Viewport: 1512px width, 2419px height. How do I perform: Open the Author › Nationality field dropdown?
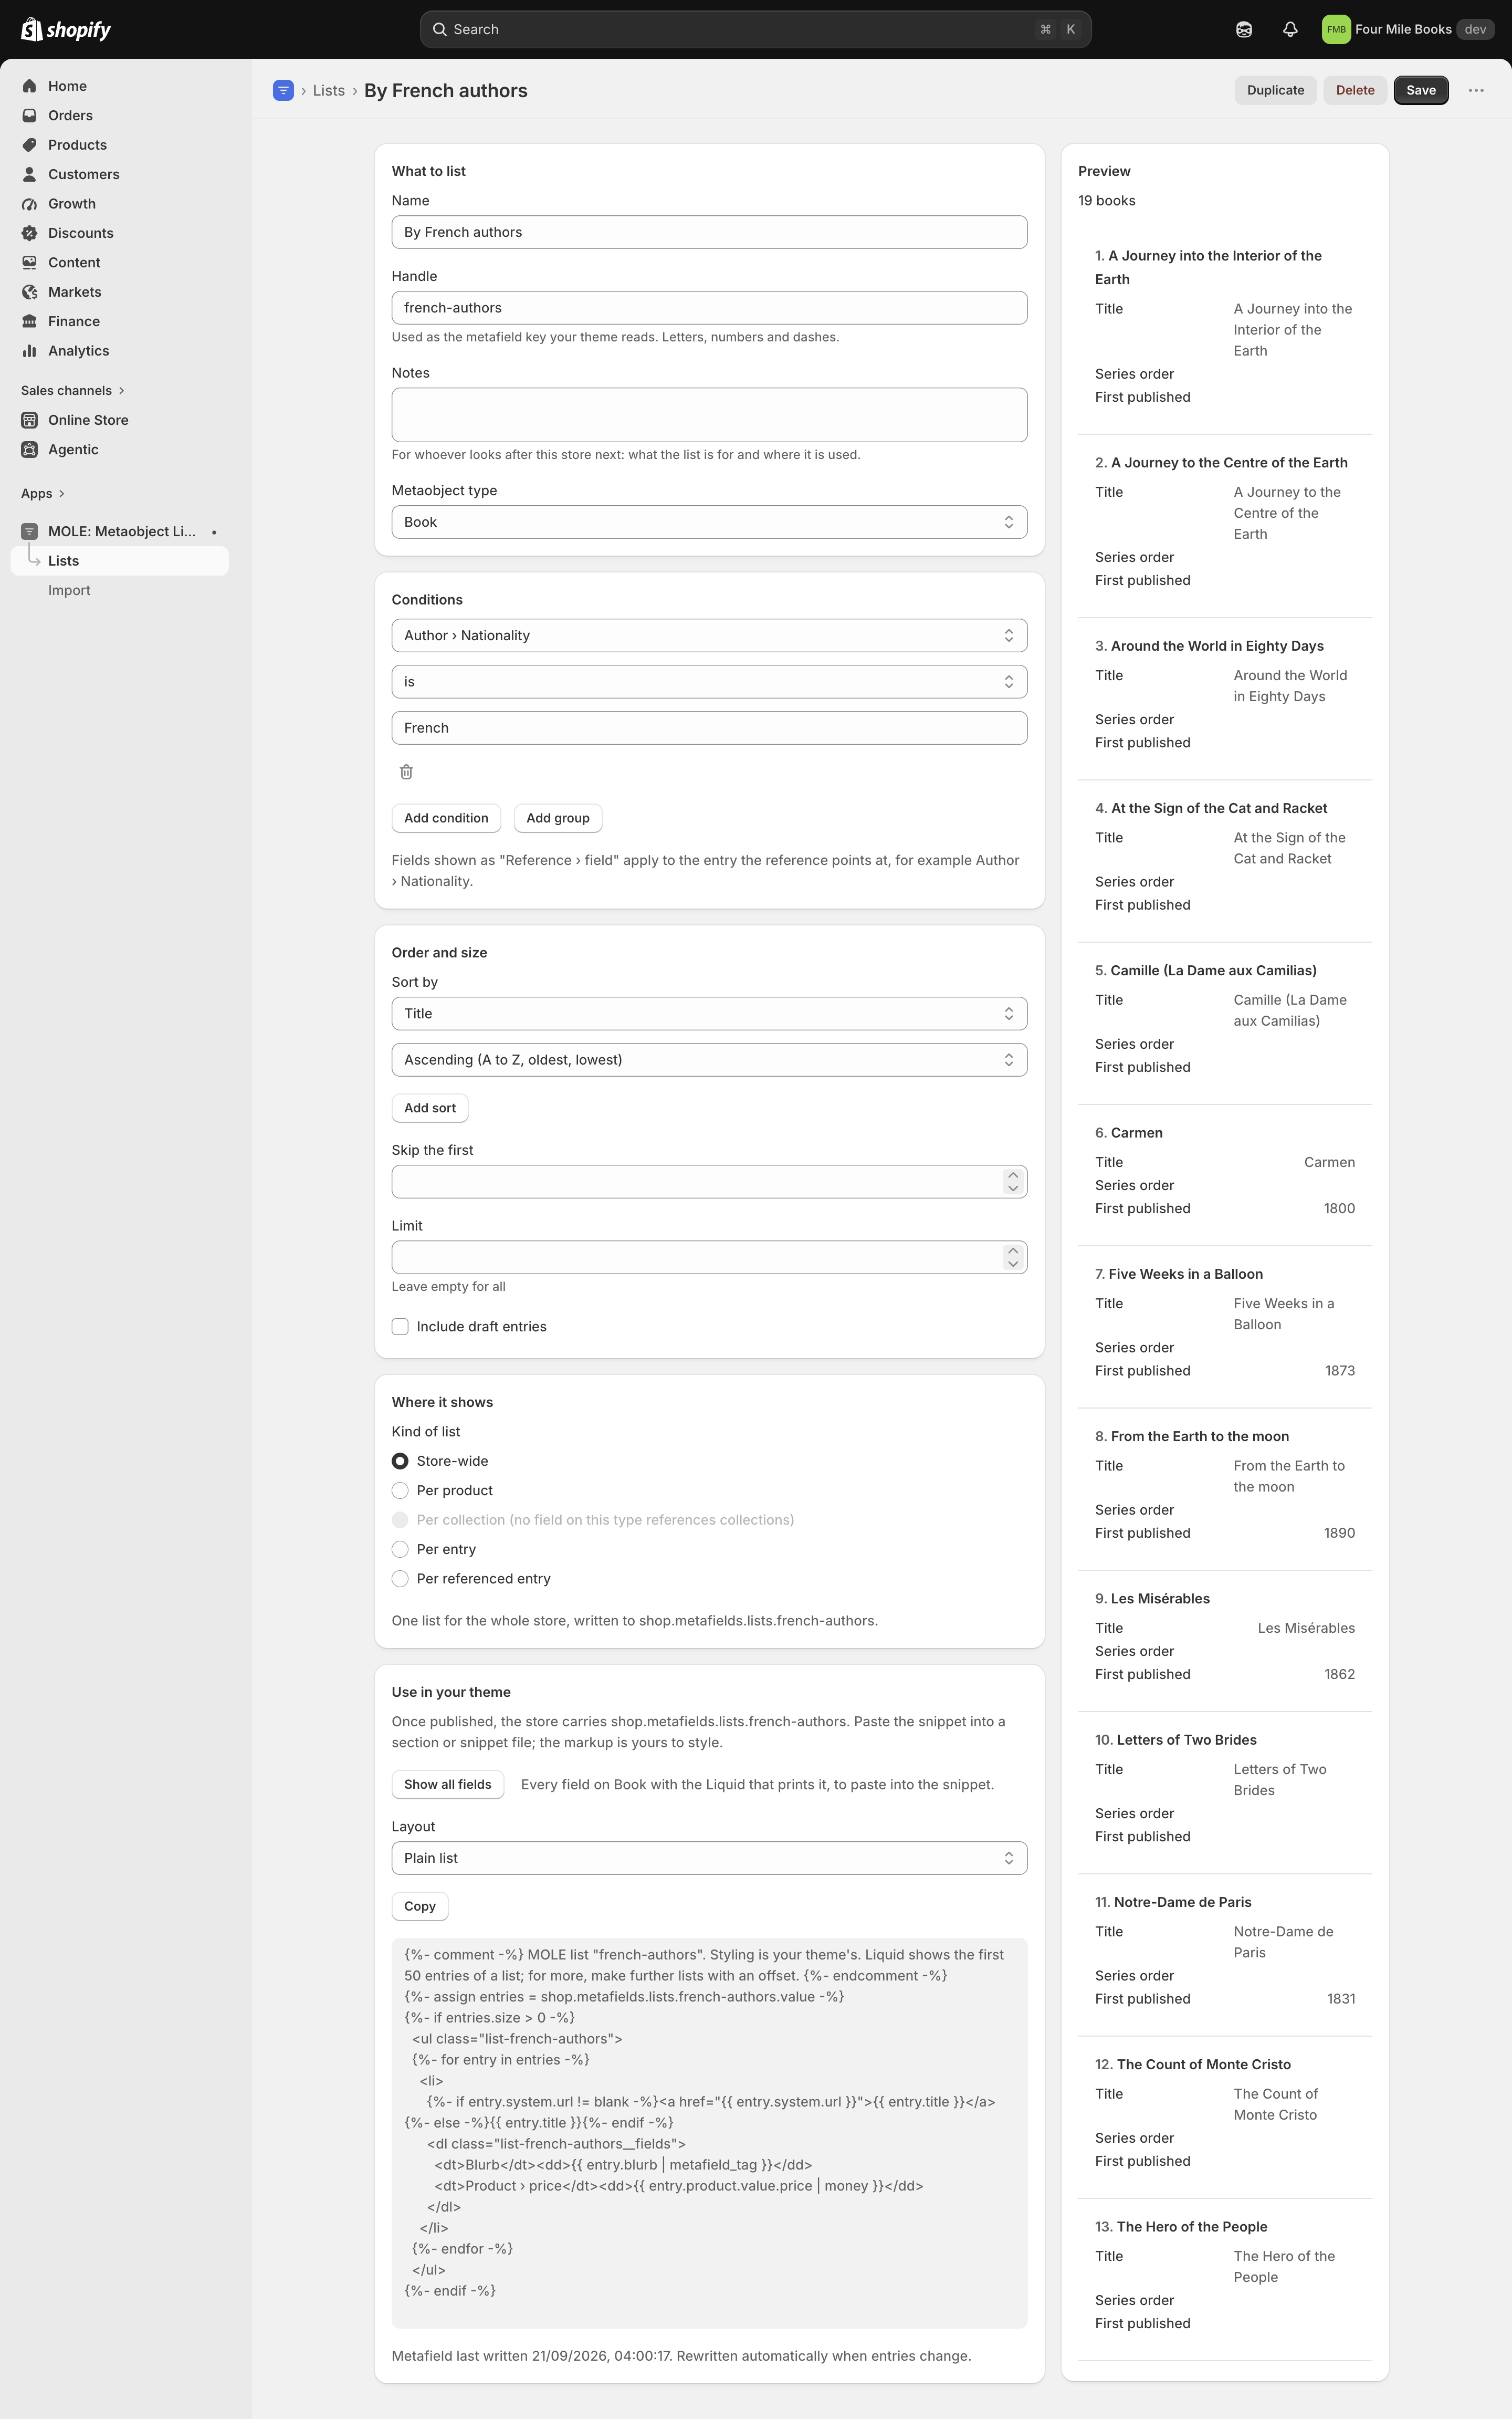tap(709, 635)
